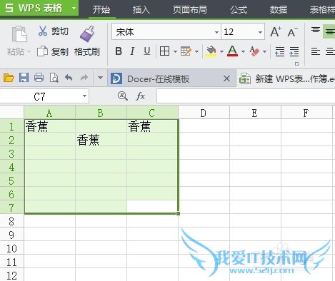Select the Format Painter (格式刷) brush
This screenshot has width=335, height=281.
[x=87, y=34]
